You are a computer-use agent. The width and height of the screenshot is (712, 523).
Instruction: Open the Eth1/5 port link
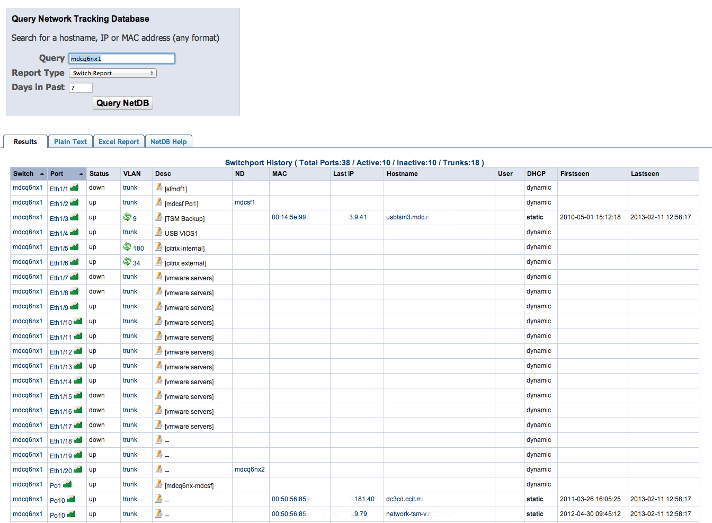click(x=59, y=248)
